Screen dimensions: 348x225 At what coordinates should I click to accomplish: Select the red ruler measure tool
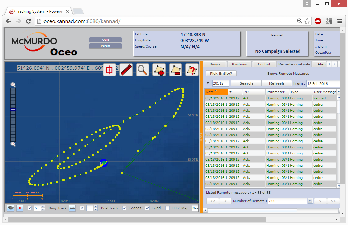coord(126,70)
